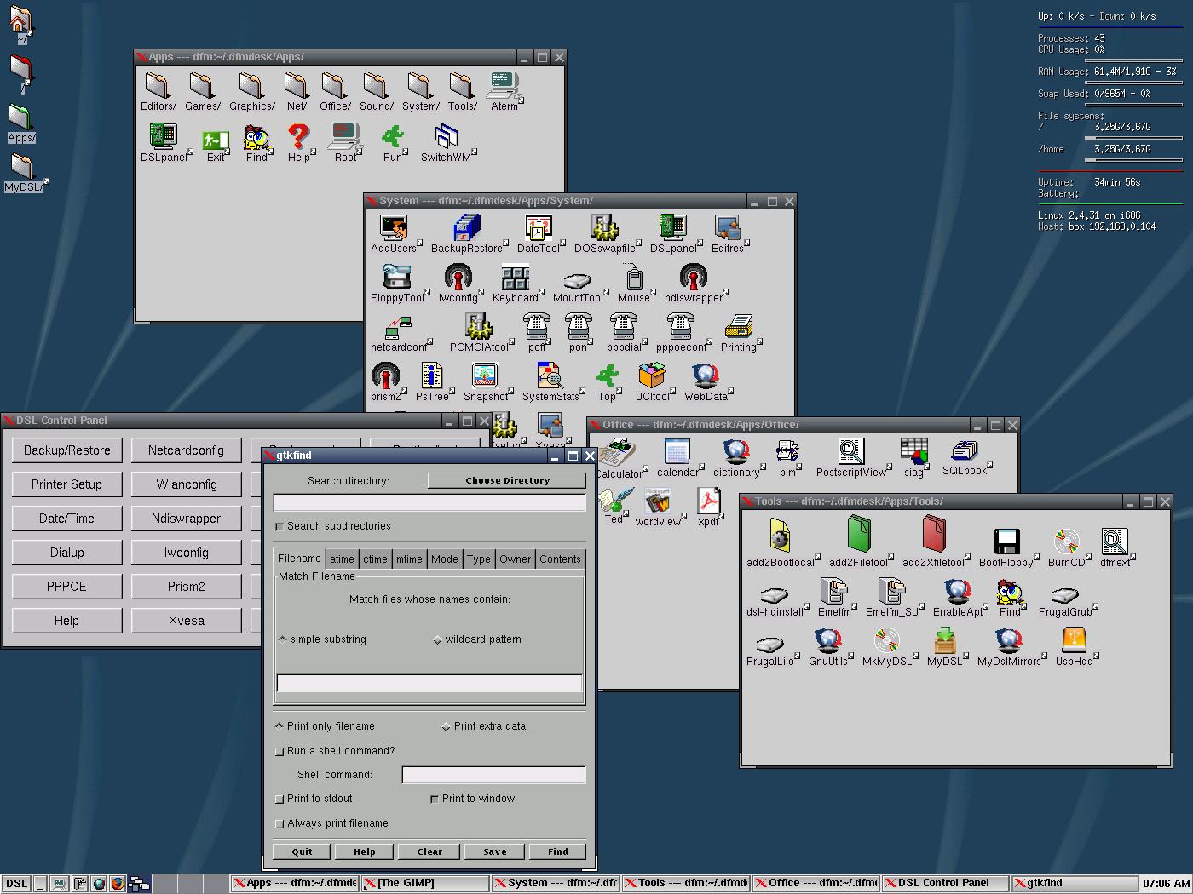Screen dimensions: 1193x894
Task: Click Backup/Restore in DSL Control Panel
Action: click(x=67, y=450)
